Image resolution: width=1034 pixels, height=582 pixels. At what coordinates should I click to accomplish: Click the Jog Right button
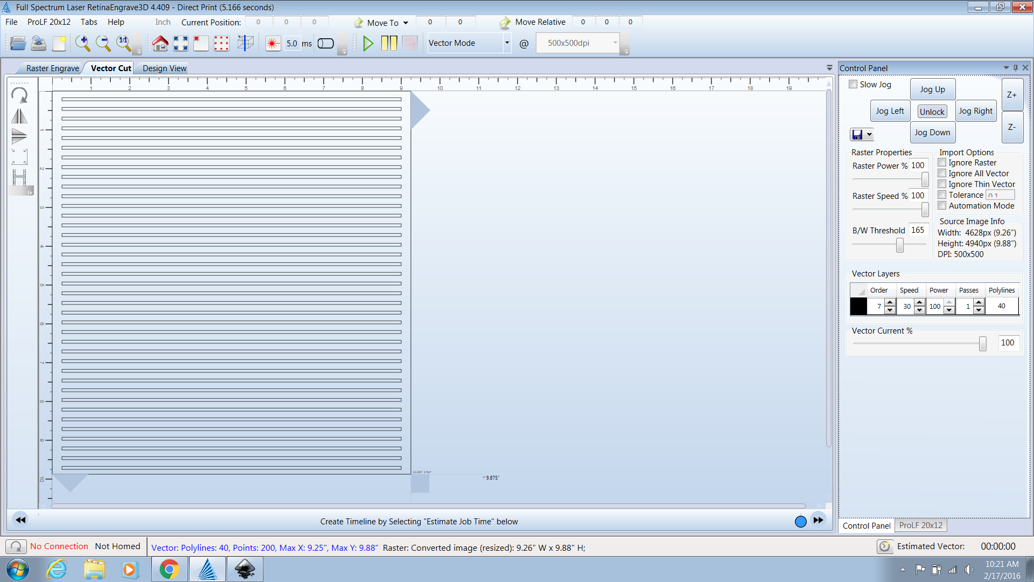975,111
